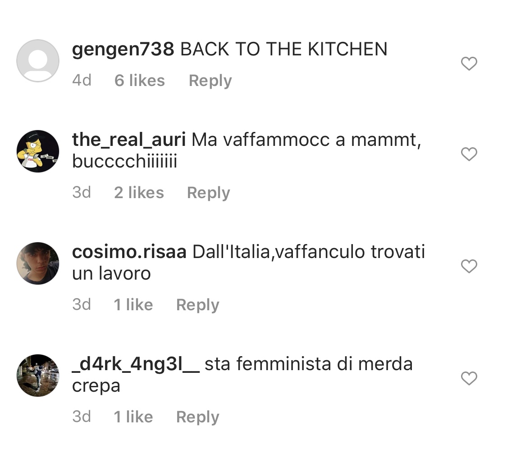Reply to gengen738's comment
This screenshot has height=462, width=507.
pos(210,81)
